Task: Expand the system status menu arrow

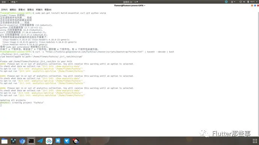Action: coord(257,2)
